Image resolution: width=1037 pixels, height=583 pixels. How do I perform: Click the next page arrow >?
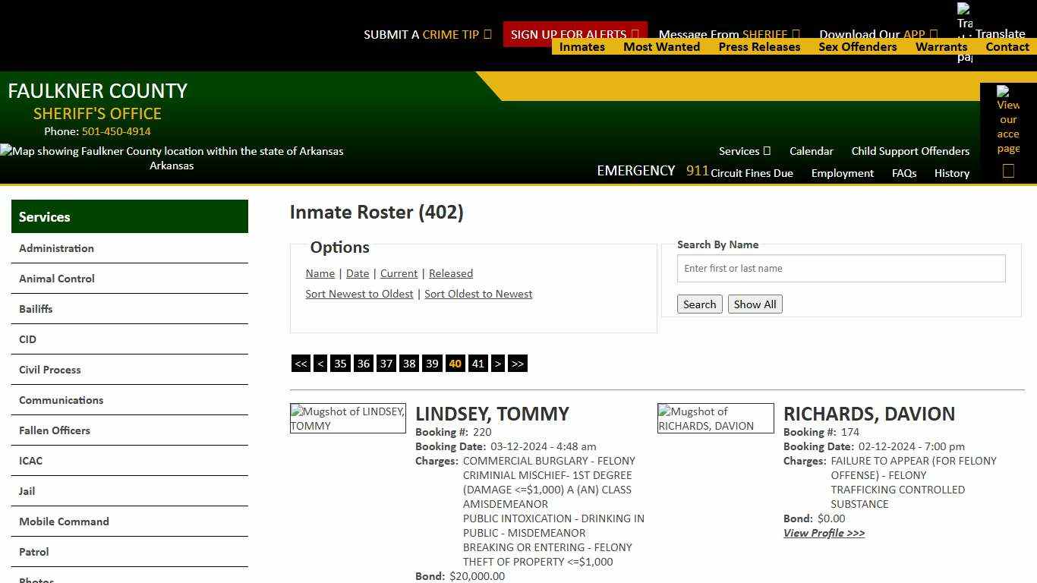(x=498, y=364)
